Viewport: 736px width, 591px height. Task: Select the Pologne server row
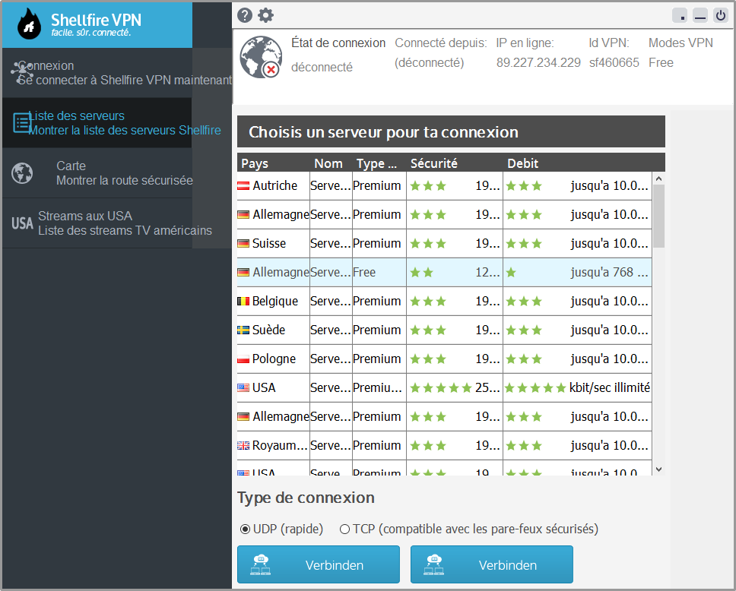coord(445,359)
